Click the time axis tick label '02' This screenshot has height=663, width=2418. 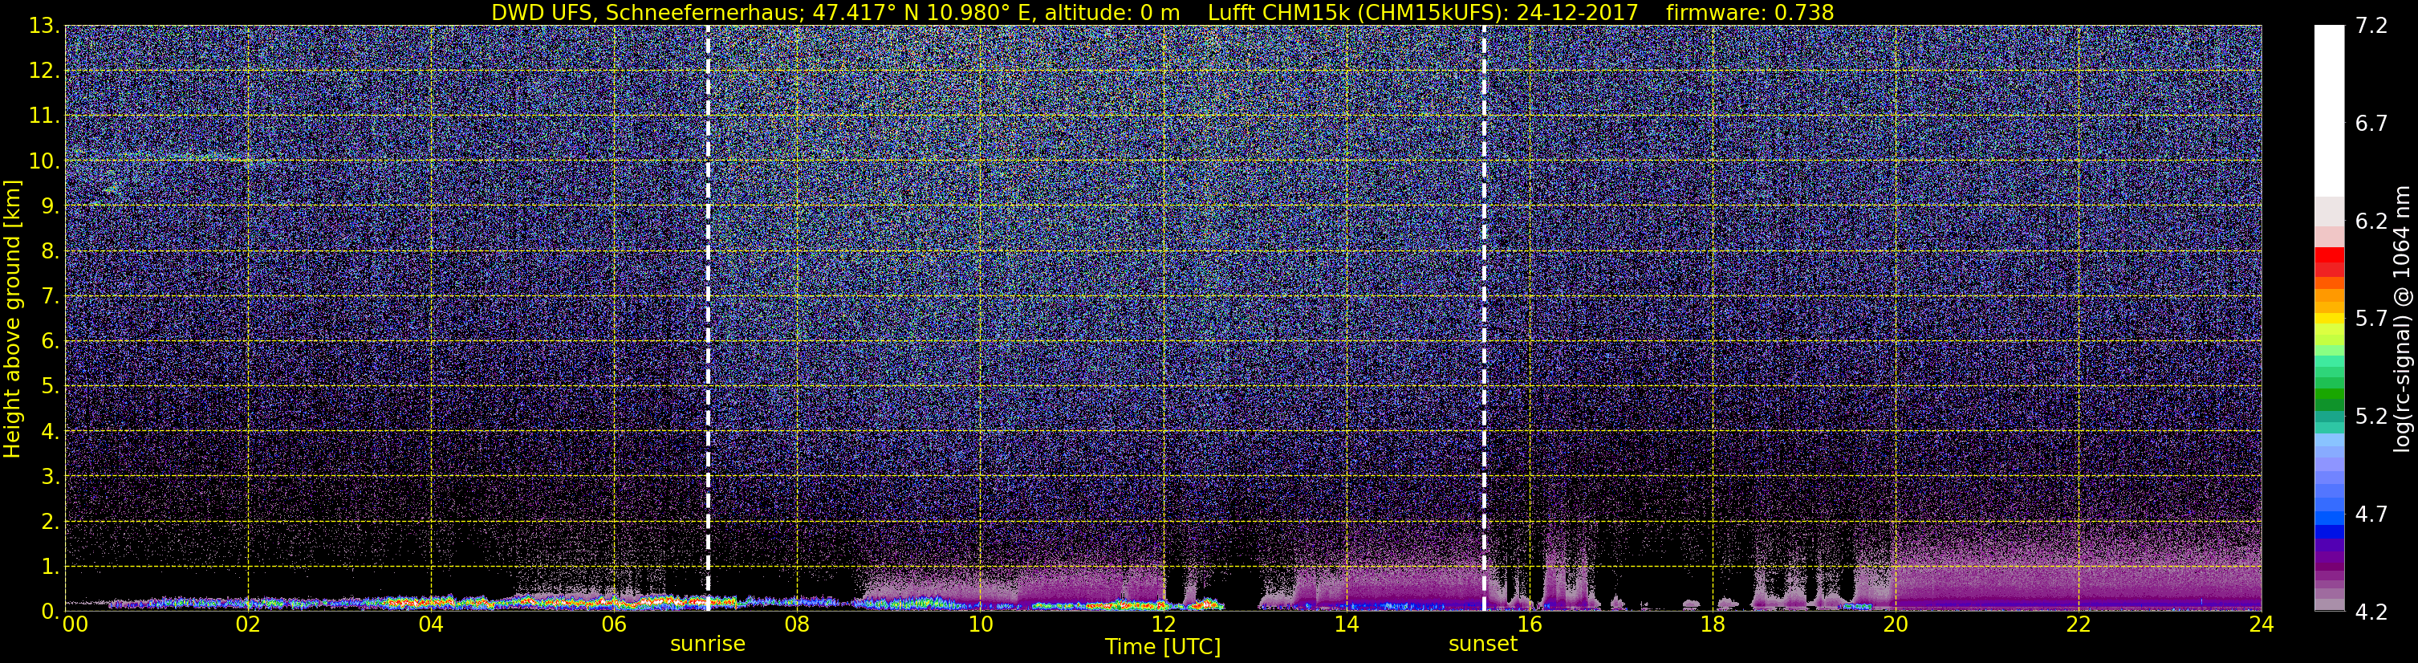point(248,624)
